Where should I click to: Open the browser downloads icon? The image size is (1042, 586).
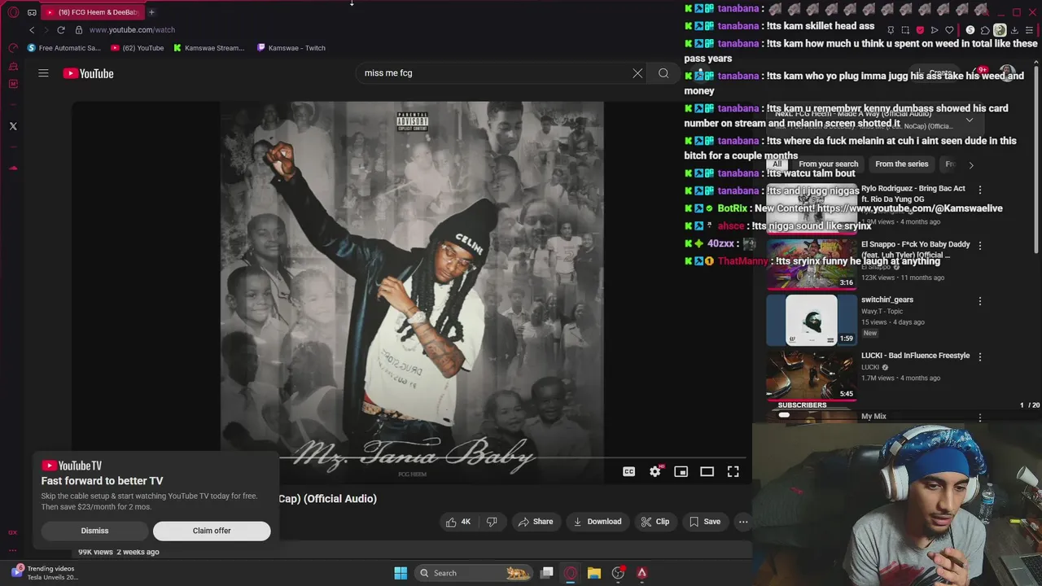[1014, 30]
